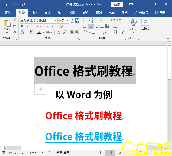Click the enclosed character 字 icon
Viewport: 172px width, 156px height.
coord(77,32)
